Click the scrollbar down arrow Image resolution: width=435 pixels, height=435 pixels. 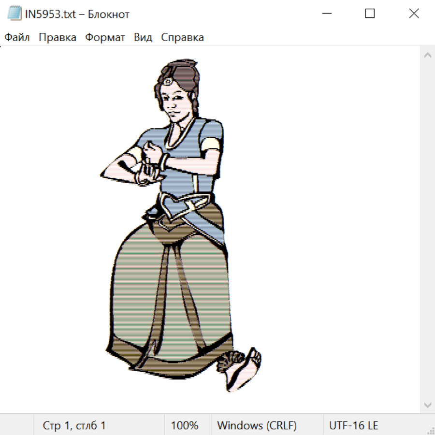427,405
